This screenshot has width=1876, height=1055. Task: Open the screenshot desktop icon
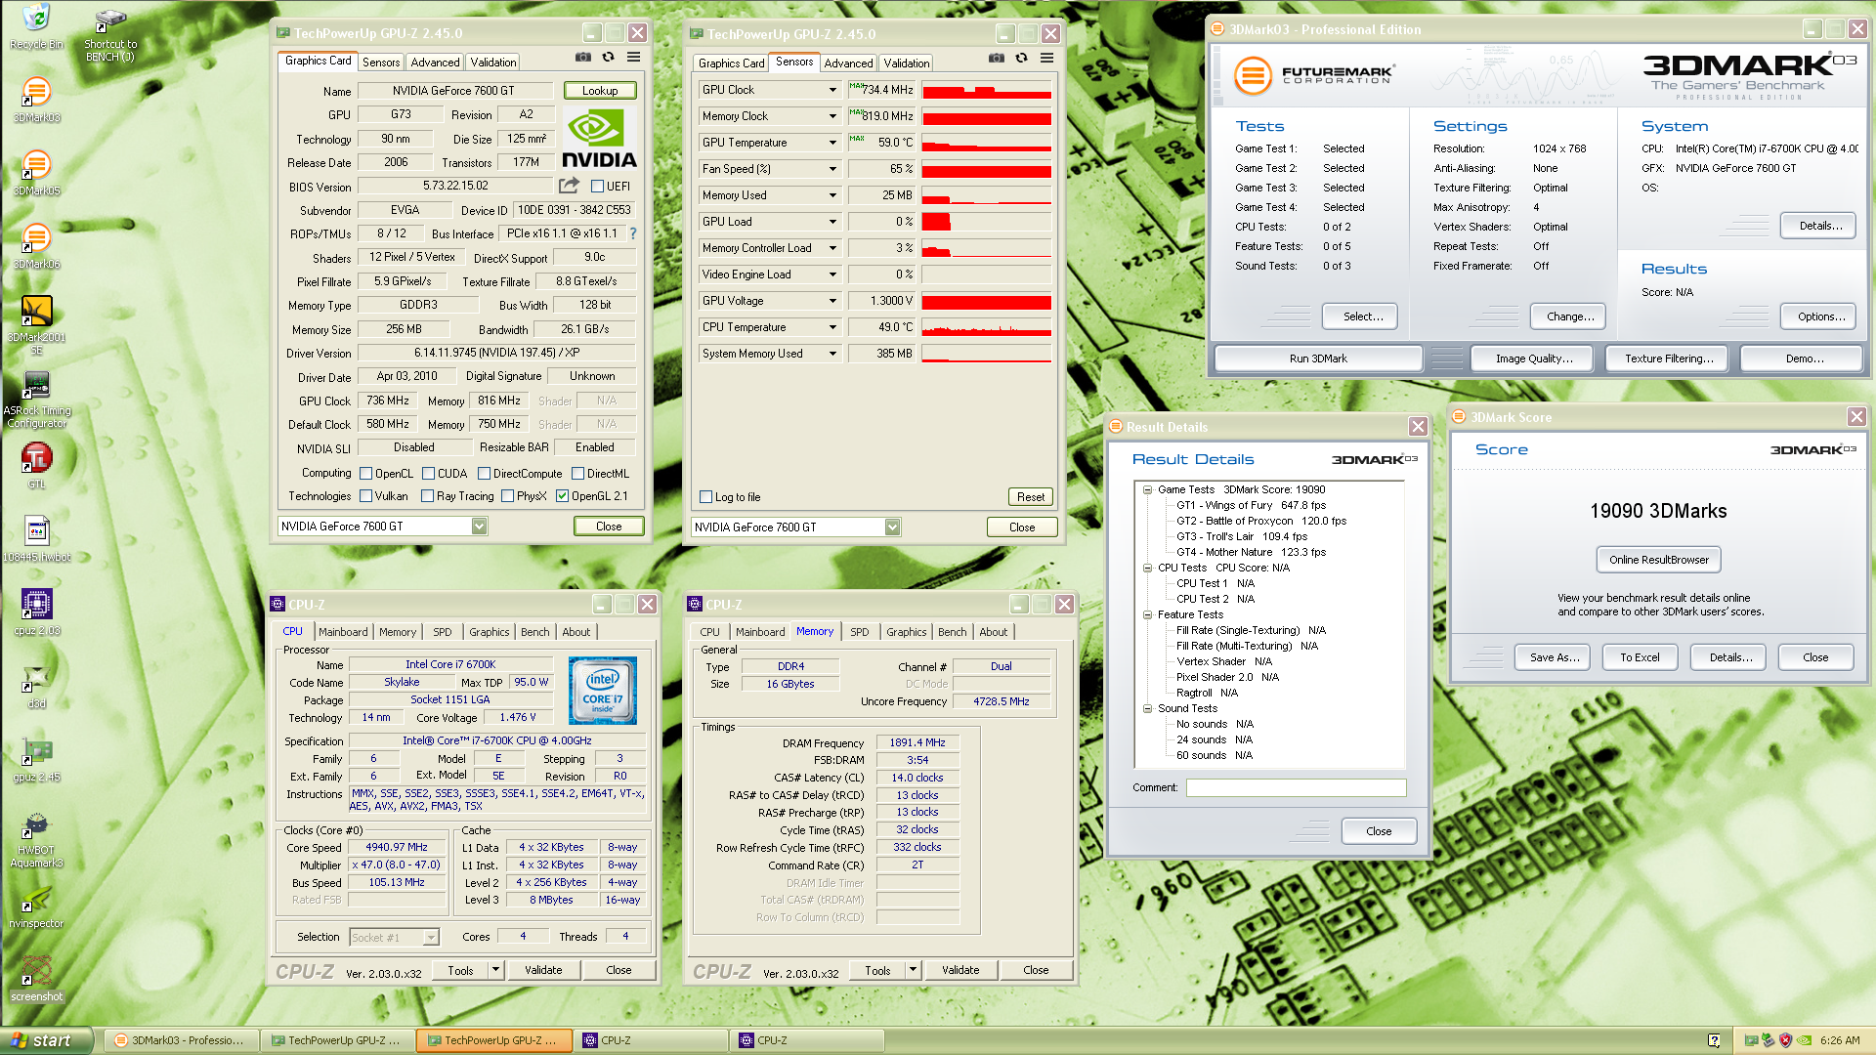36,979
